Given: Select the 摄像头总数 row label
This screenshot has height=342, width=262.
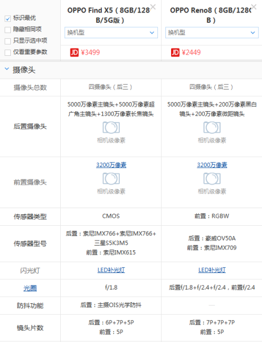Looking at the screenshot, I should click(x=30, y=87).
